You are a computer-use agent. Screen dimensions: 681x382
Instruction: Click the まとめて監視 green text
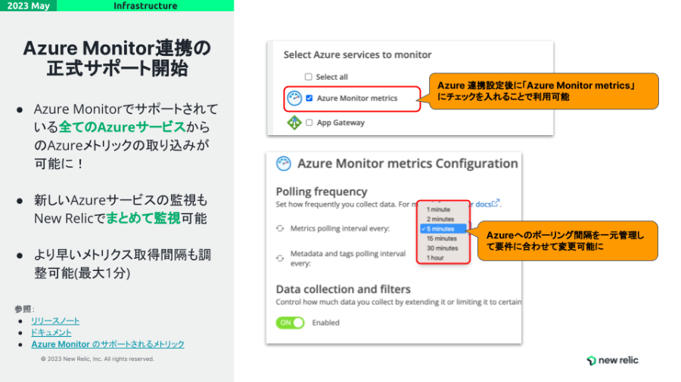(x=143, y=218)
